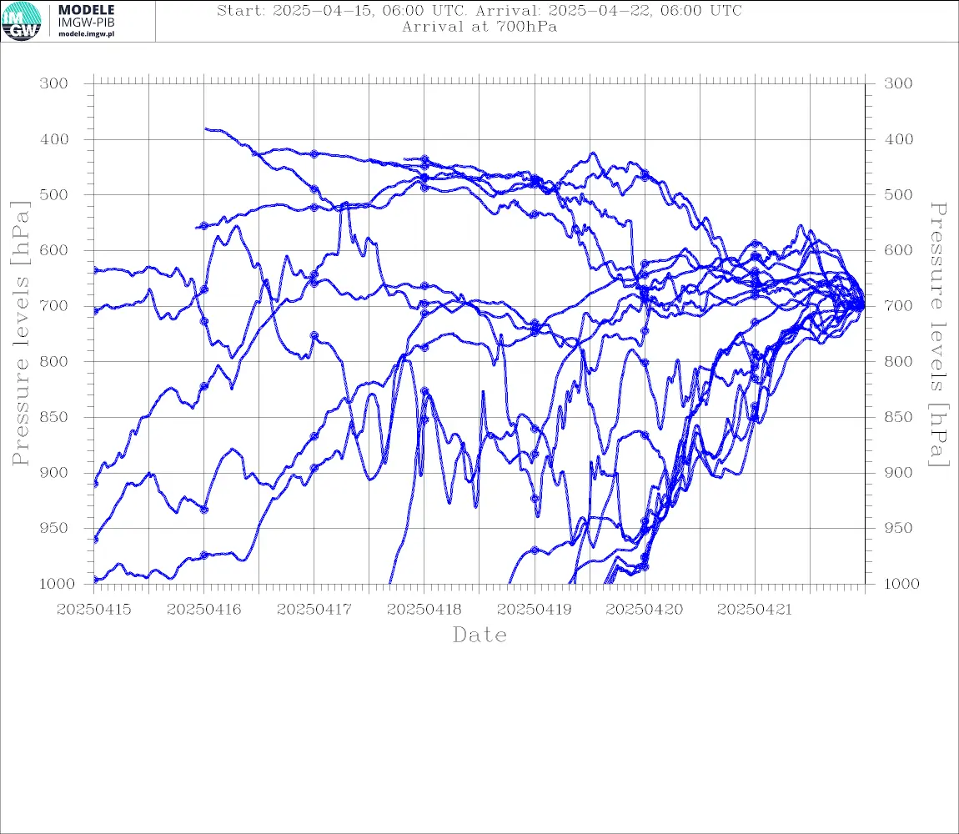This screenshot has height=834, width=959.
Task: Click the right axis 700 label
Action: [898, 306]
